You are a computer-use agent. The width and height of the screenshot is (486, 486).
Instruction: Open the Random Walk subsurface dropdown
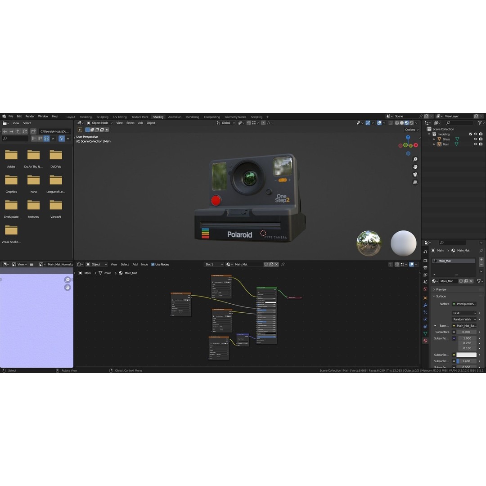pyautogui.click(x=464, y=319)
